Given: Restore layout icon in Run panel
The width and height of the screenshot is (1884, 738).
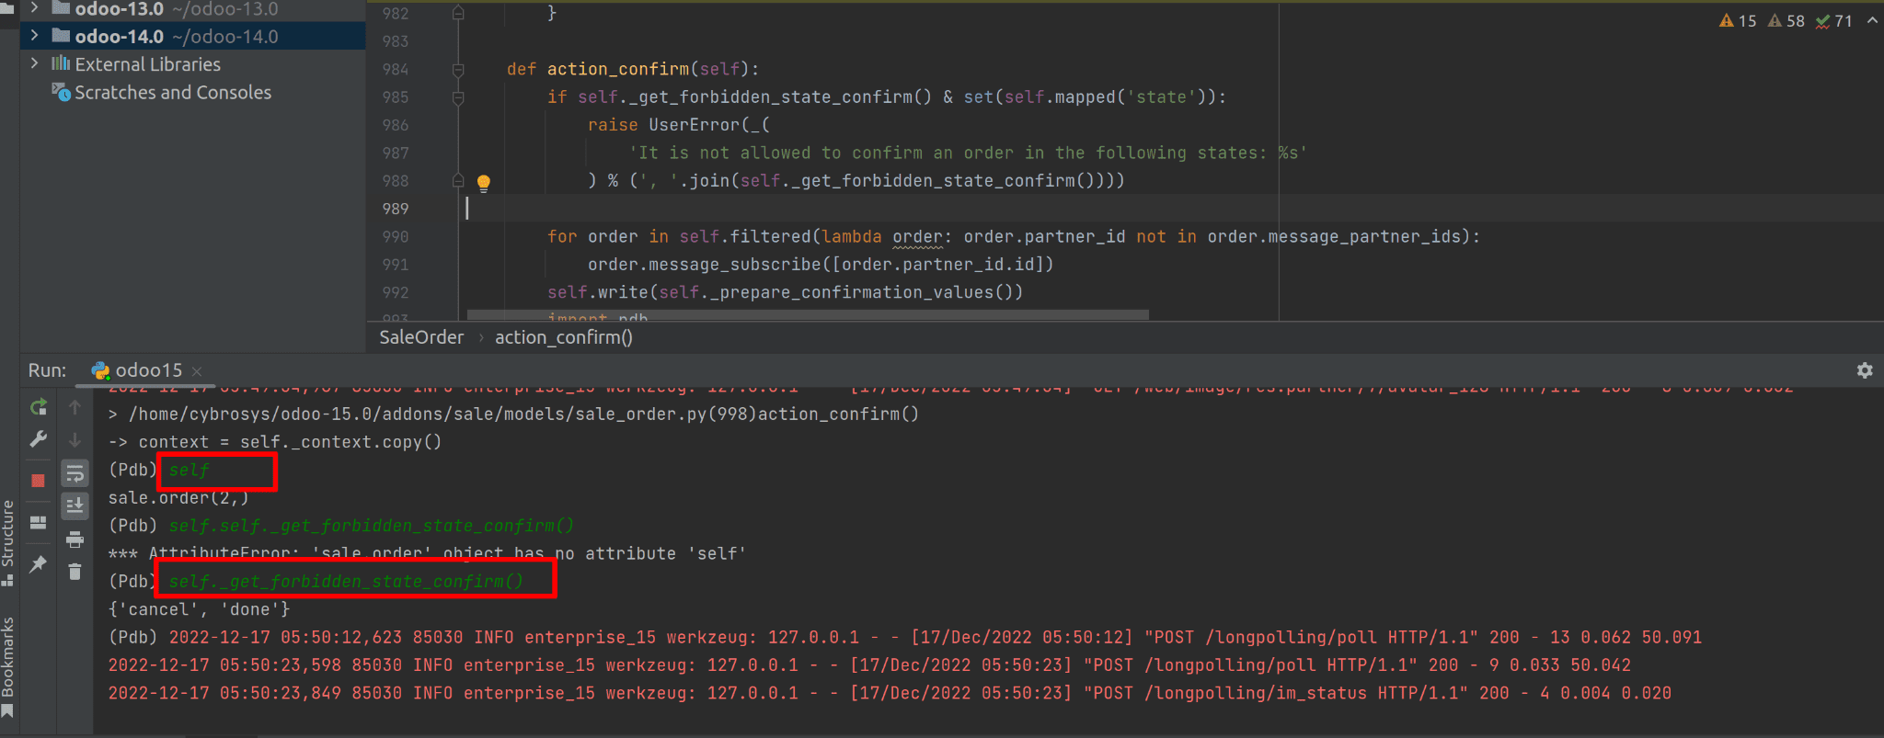Looking at the screenshot, I should (38, 522).
